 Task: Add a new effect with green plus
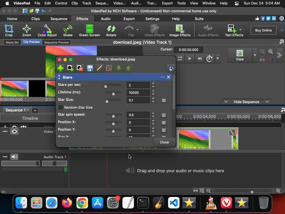tap(60, 69)
